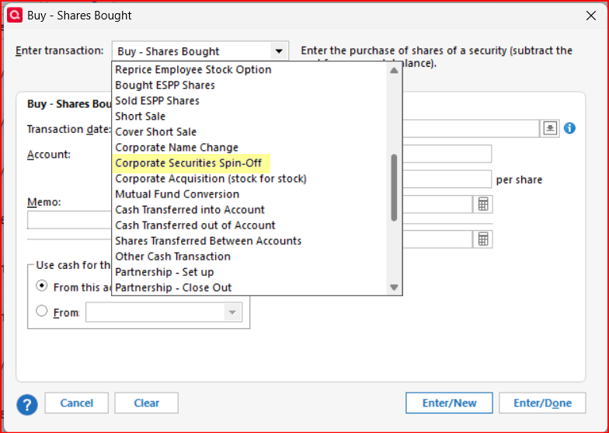This screenshot has height=433, width=609.
Task: Click the Memo input field
Action: click(70, 220)
